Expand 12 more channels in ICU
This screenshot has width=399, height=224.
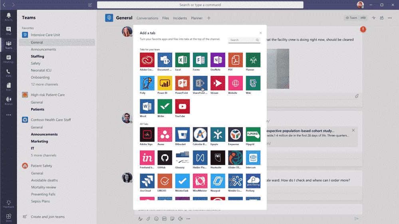click(x=44, y=84)
